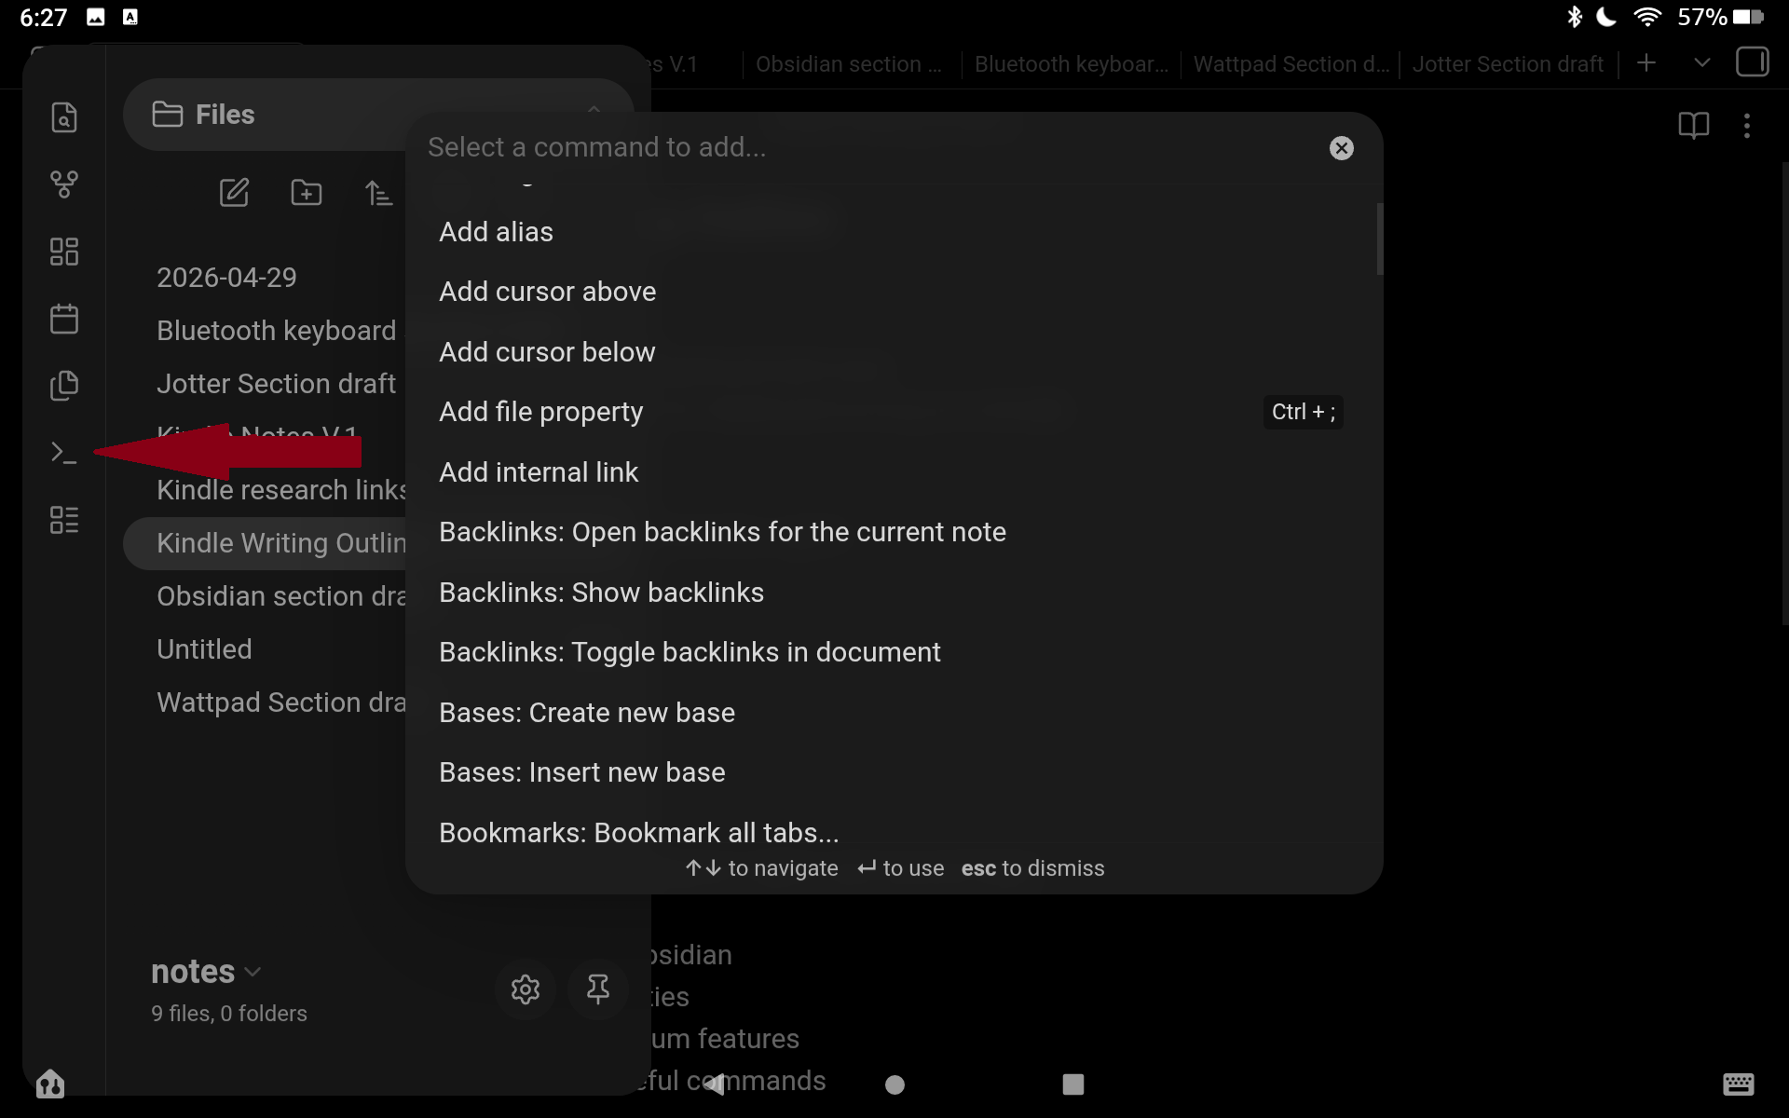Create a new folder in file explorer
This screenshot has width=1789, height=1118.
[x=307, y=193]
